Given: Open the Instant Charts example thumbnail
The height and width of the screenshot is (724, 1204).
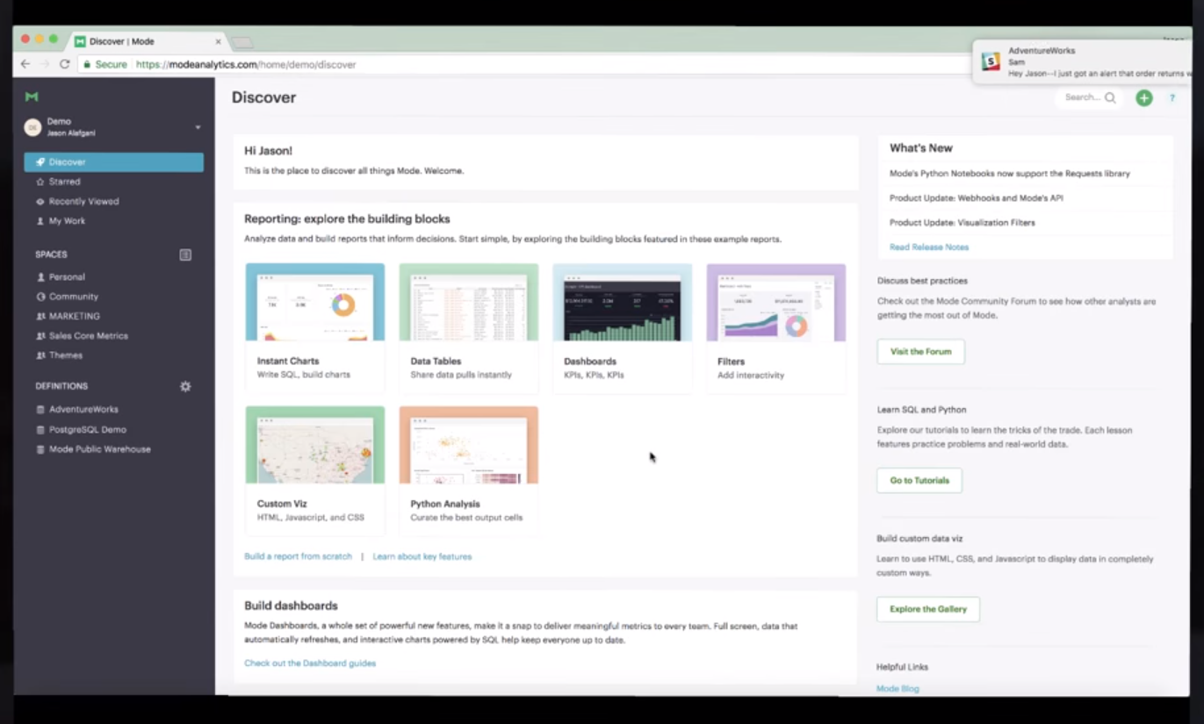Looking at the screenshot, I should (x=315, y=302).
